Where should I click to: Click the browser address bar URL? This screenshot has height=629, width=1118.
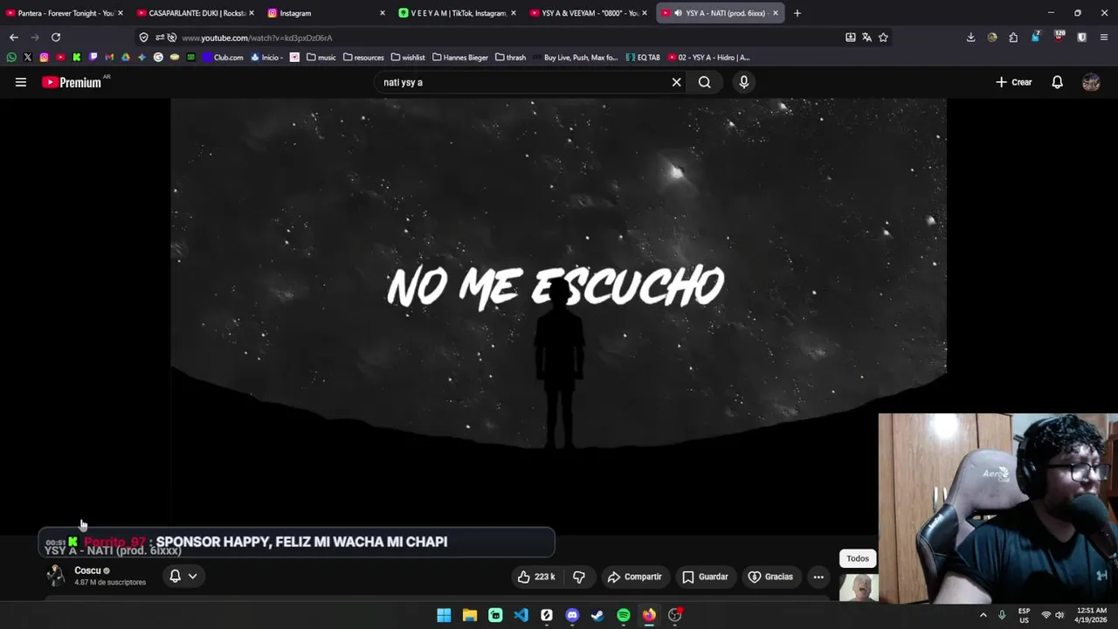click(257, 38)
